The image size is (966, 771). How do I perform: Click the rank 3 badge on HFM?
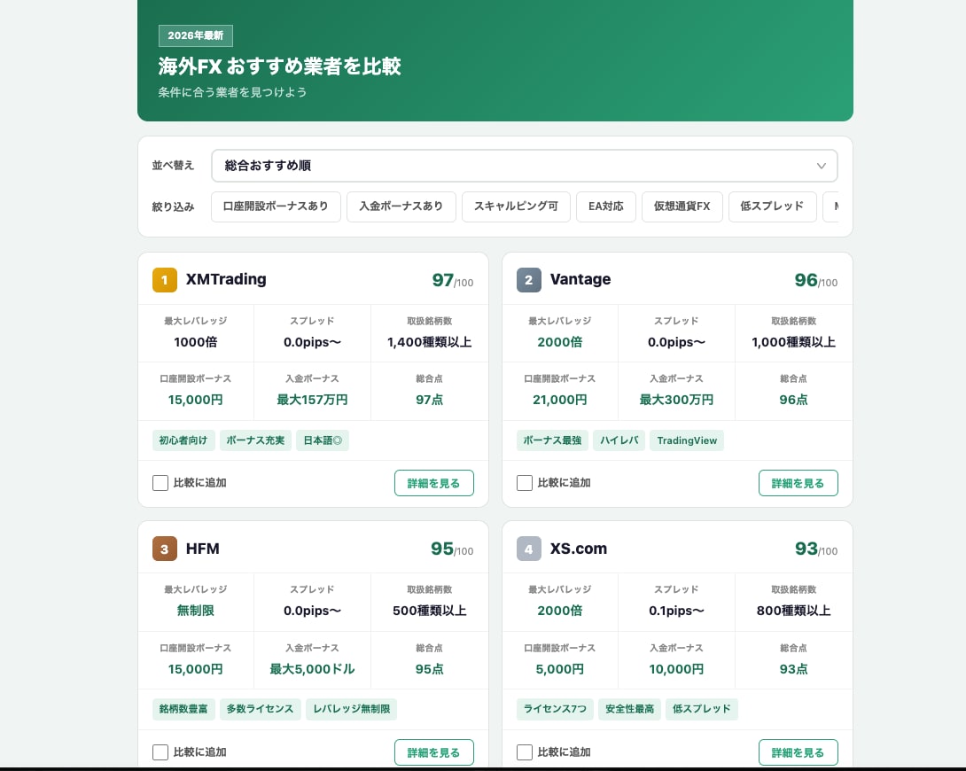[165, 549]
